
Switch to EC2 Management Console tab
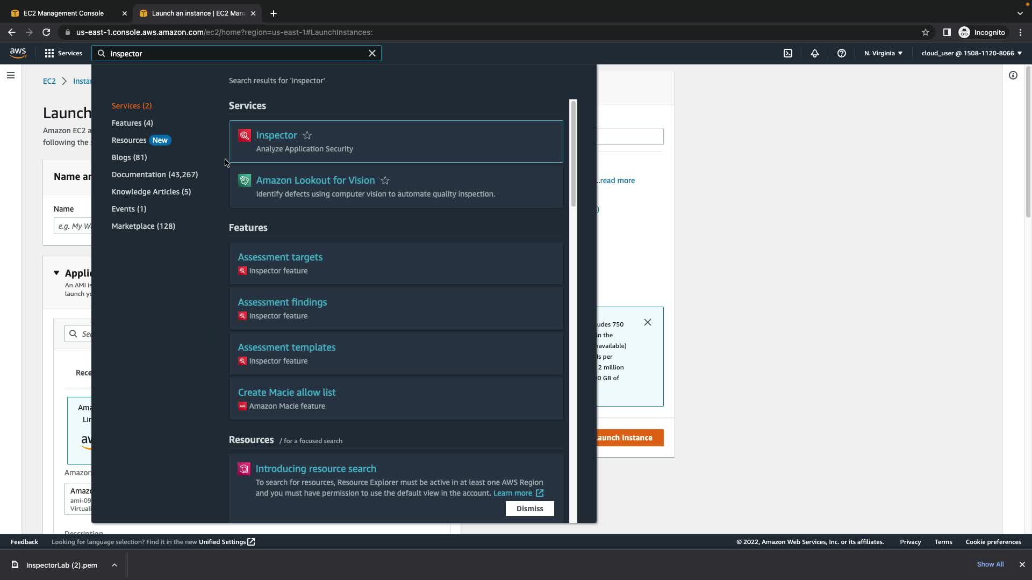pyautogui.click(x=63, y=13)
